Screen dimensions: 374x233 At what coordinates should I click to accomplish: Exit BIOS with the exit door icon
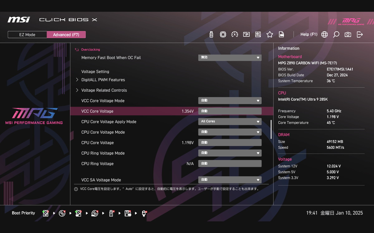[x=360, y=34]
